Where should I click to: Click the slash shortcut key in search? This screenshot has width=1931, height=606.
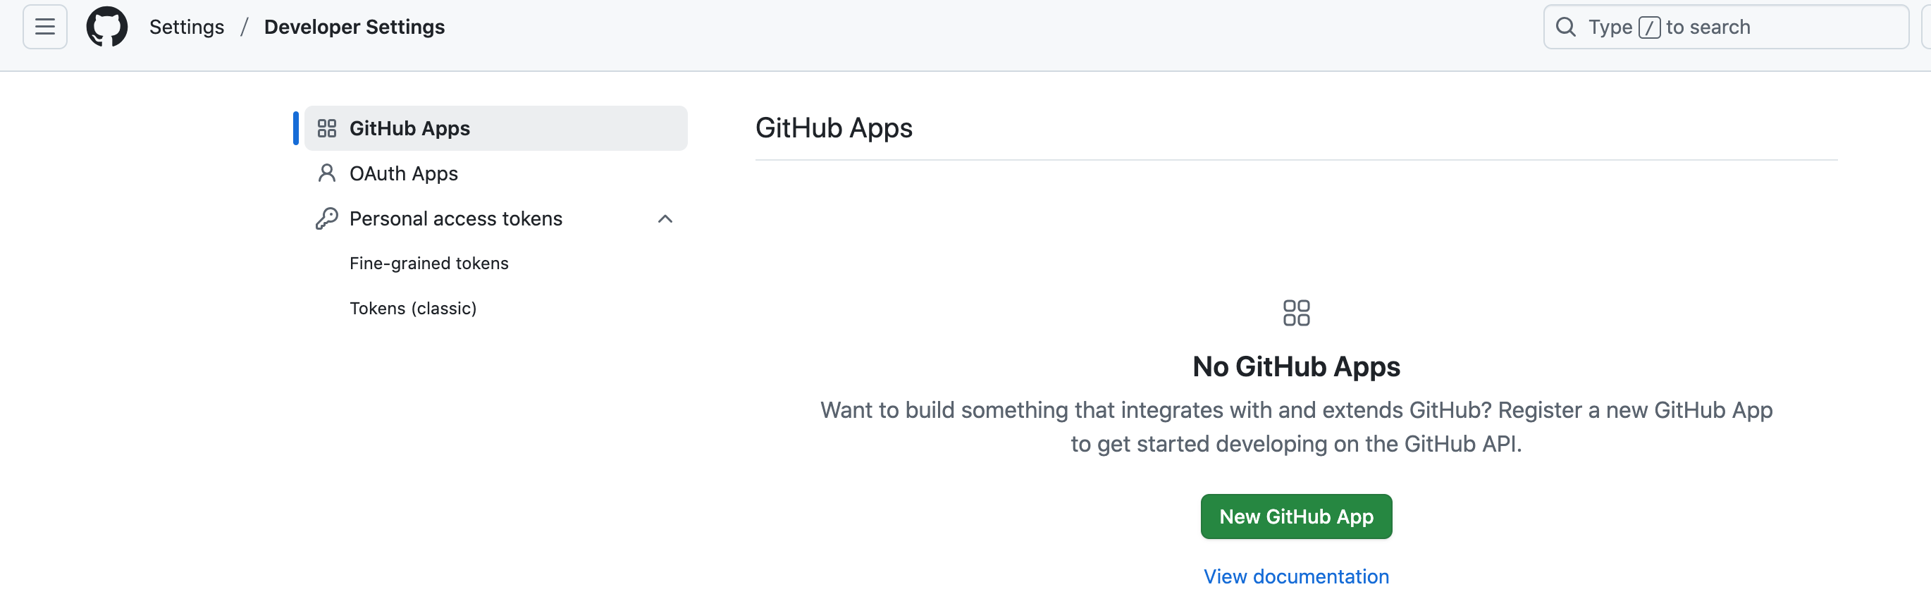click(1649, 27)
